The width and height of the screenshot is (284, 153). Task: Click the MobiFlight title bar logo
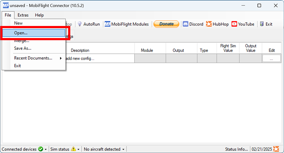[6, 5]
